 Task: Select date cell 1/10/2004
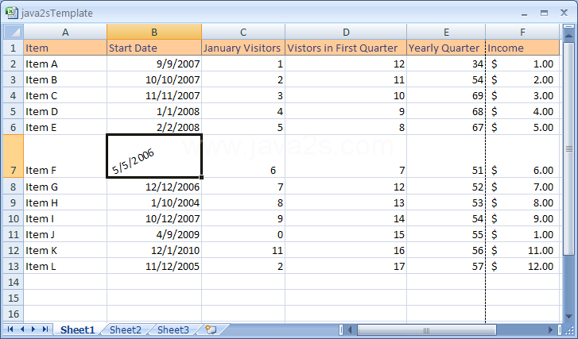[154, 202]
